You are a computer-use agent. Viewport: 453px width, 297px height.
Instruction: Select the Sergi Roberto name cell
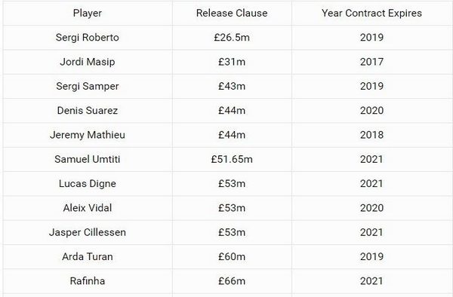[x=88, y=38]
